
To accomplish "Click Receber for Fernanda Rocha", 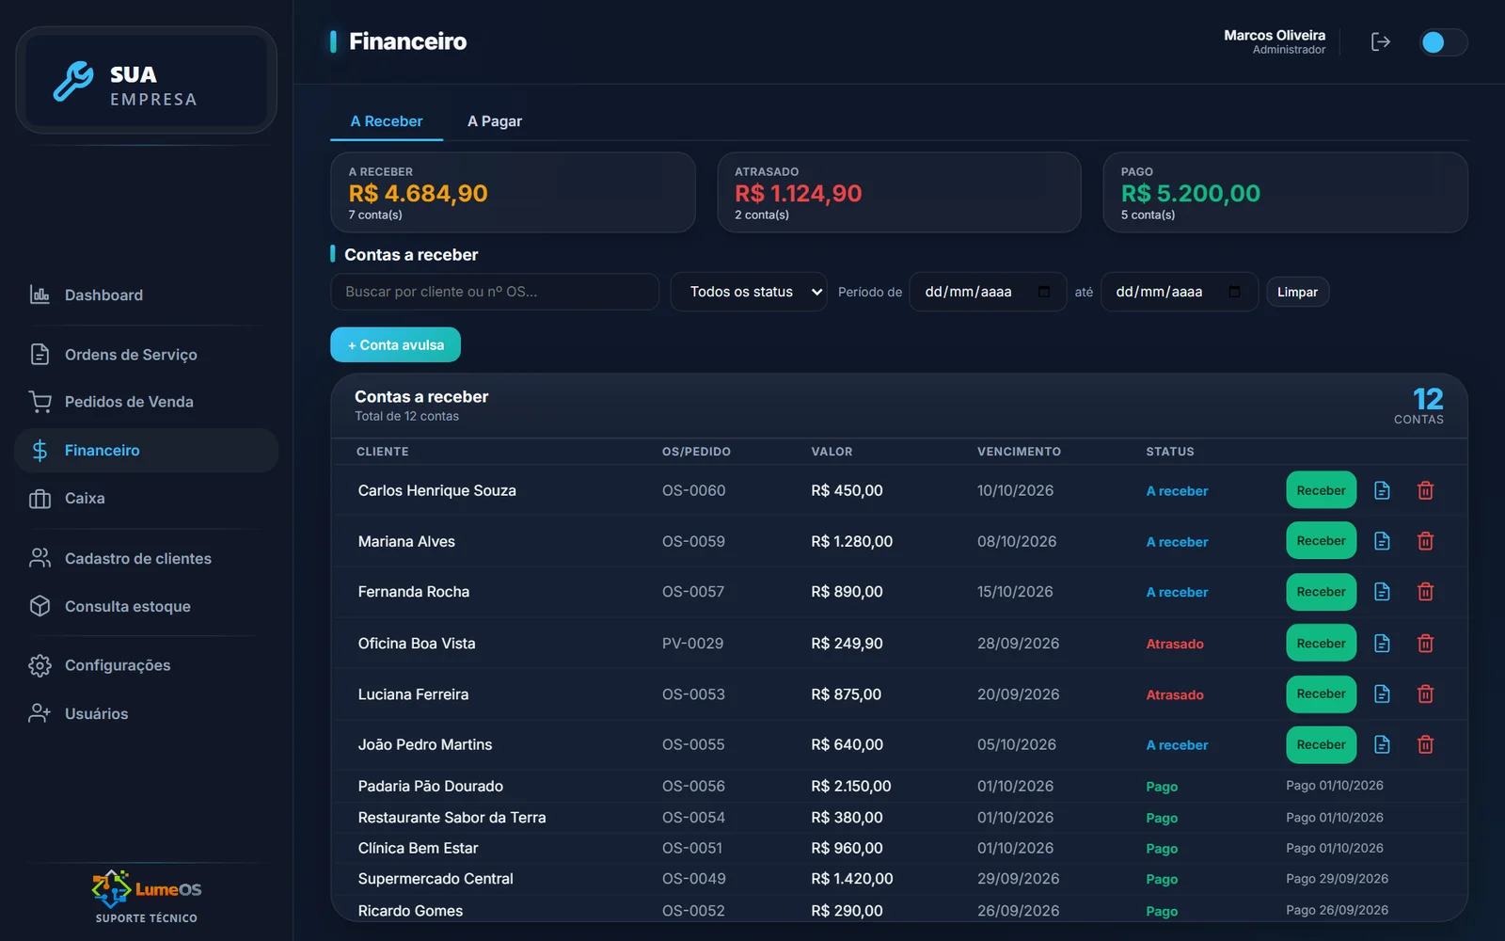I will [1321, 592].
